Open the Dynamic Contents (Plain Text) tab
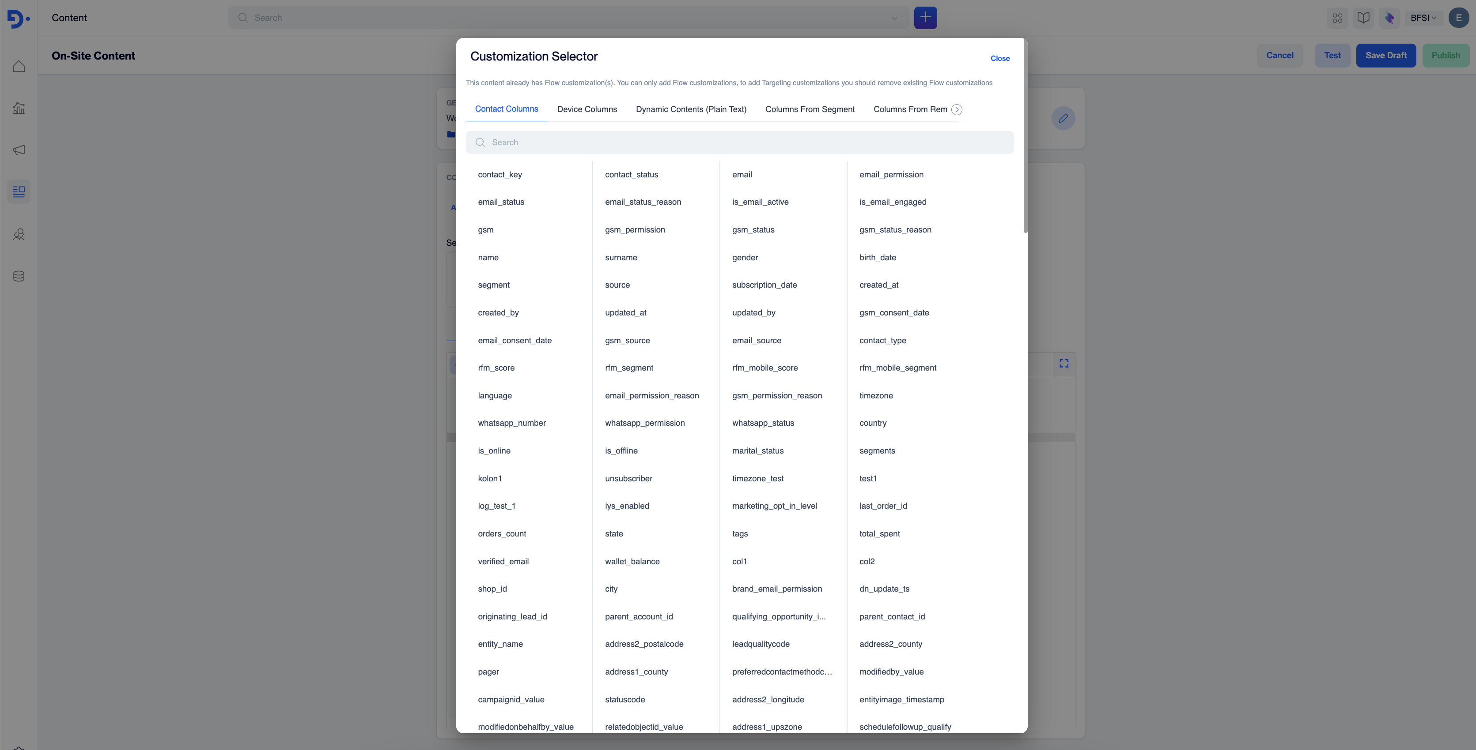This screenshot has height=750, width=1476. 691,109
